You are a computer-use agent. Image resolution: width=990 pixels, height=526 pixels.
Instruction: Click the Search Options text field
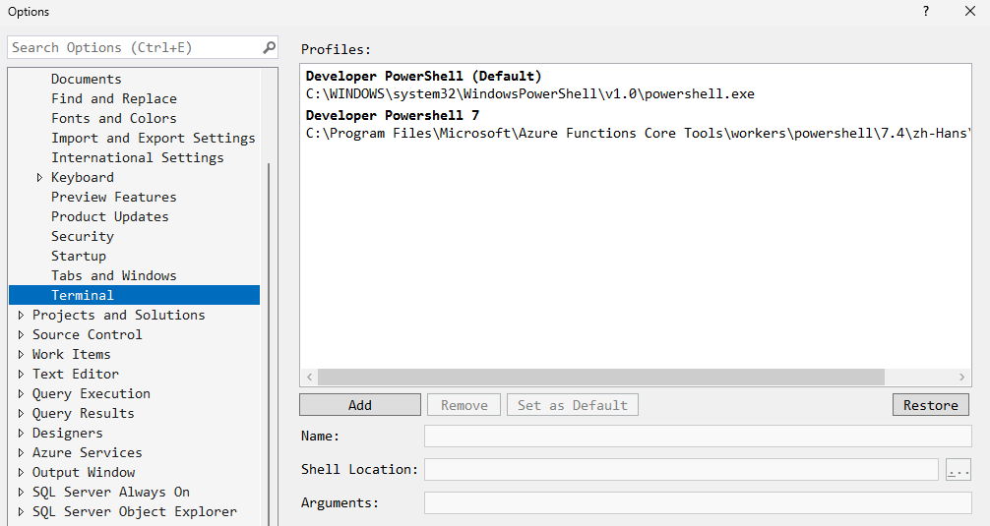click(x=133, y=47)
